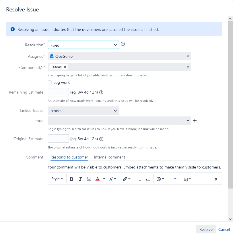Expand the Assignee OpsGenie dropdown

click(119, 56)
